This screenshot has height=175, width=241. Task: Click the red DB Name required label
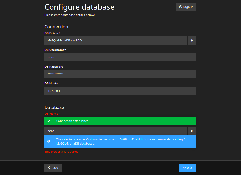coord(52,113)
